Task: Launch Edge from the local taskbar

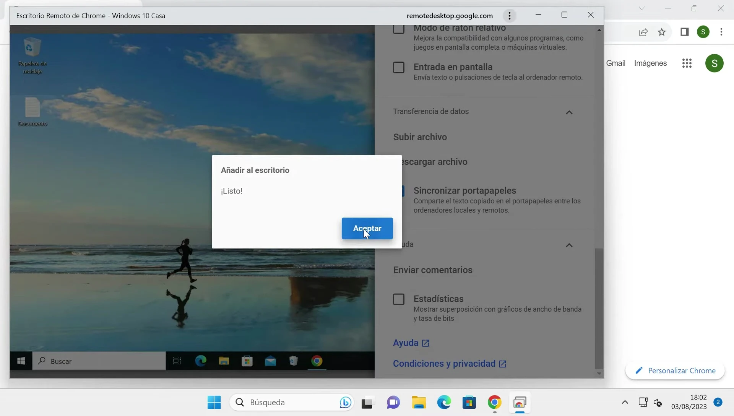Action: [x=444, y=402]
